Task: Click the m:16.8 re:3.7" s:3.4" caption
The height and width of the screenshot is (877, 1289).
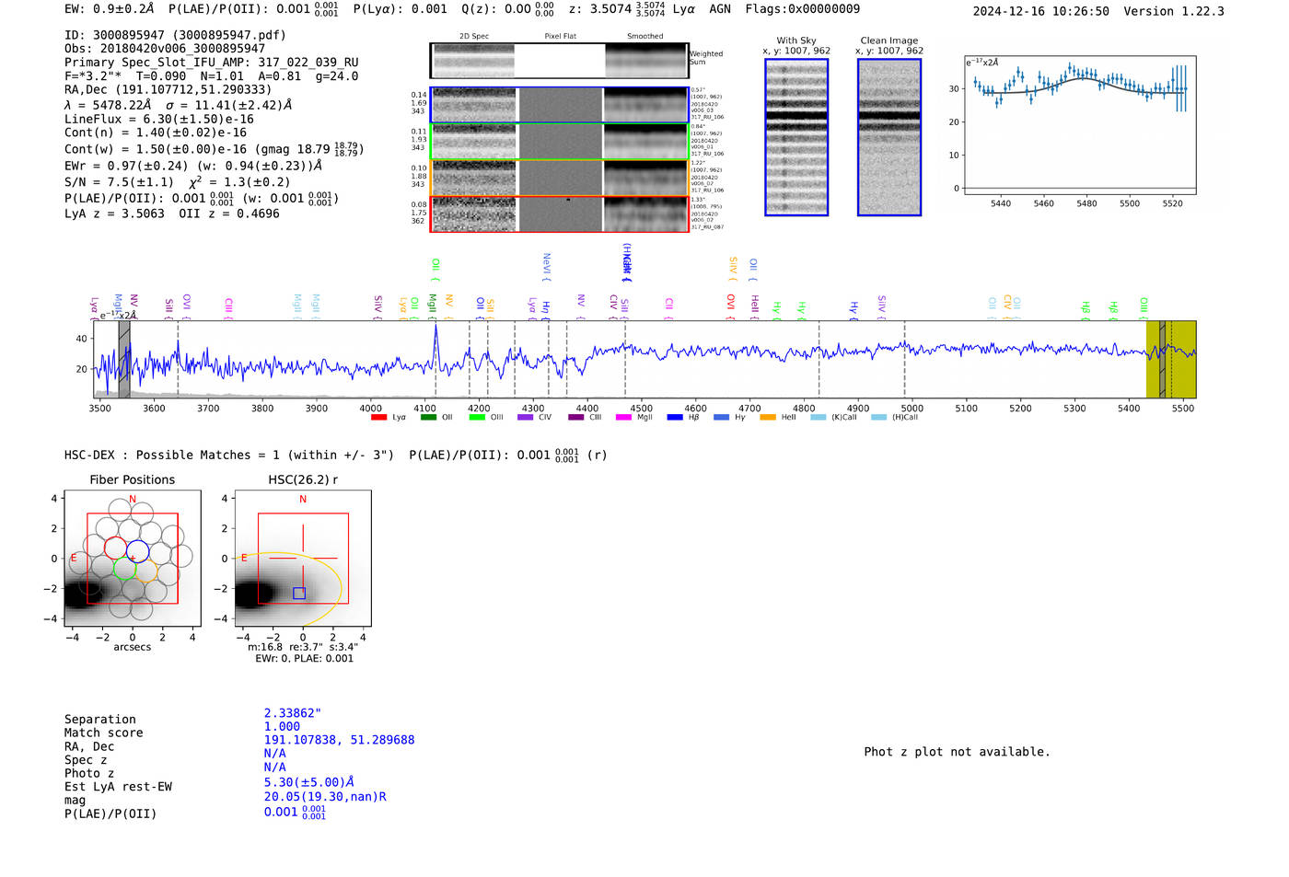Action: pos(303,647)
